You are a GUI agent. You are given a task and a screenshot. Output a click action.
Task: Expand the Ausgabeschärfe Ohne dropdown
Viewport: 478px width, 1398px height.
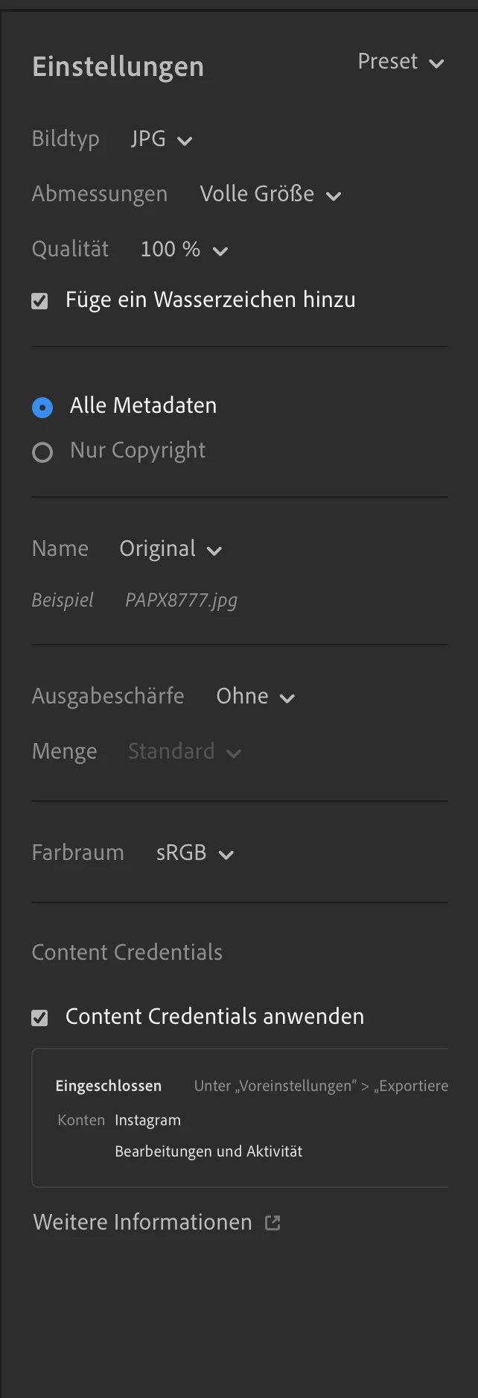(255, 697)
